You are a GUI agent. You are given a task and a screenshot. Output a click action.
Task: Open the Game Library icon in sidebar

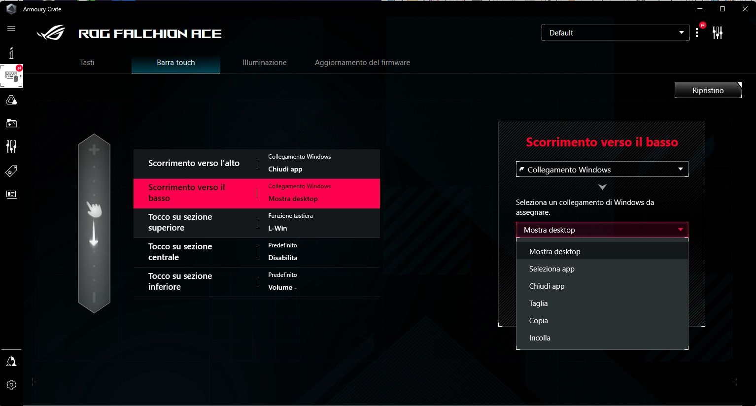tap(11, 123)
